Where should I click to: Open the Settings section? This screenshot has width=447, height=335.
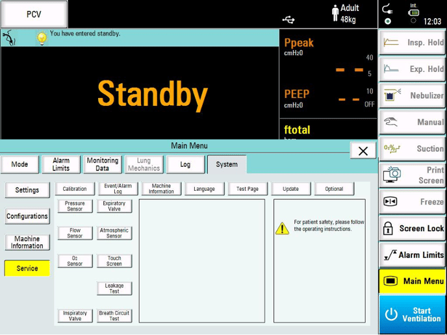27,190
